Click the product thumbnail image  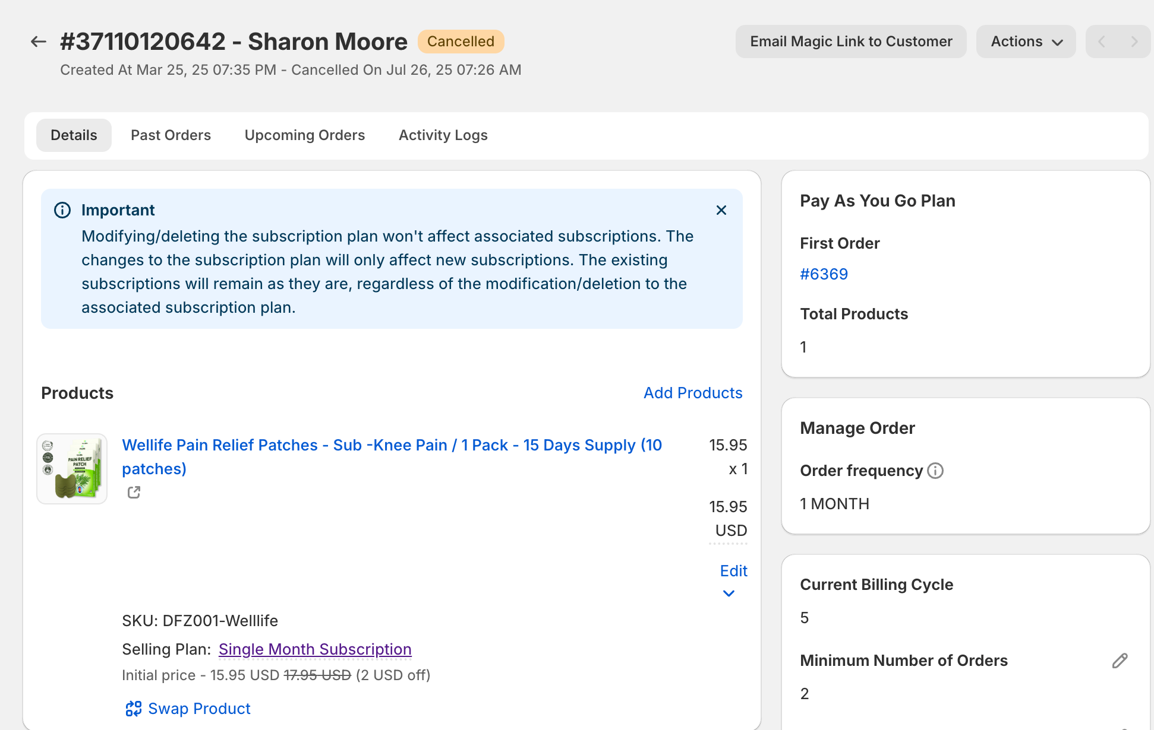coord(72,469)
